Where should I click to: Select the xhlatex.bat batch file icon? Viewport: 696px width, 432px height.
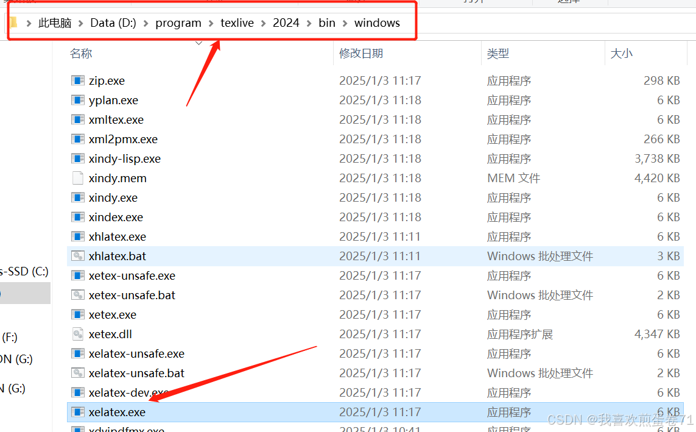(x=78, y=256)
